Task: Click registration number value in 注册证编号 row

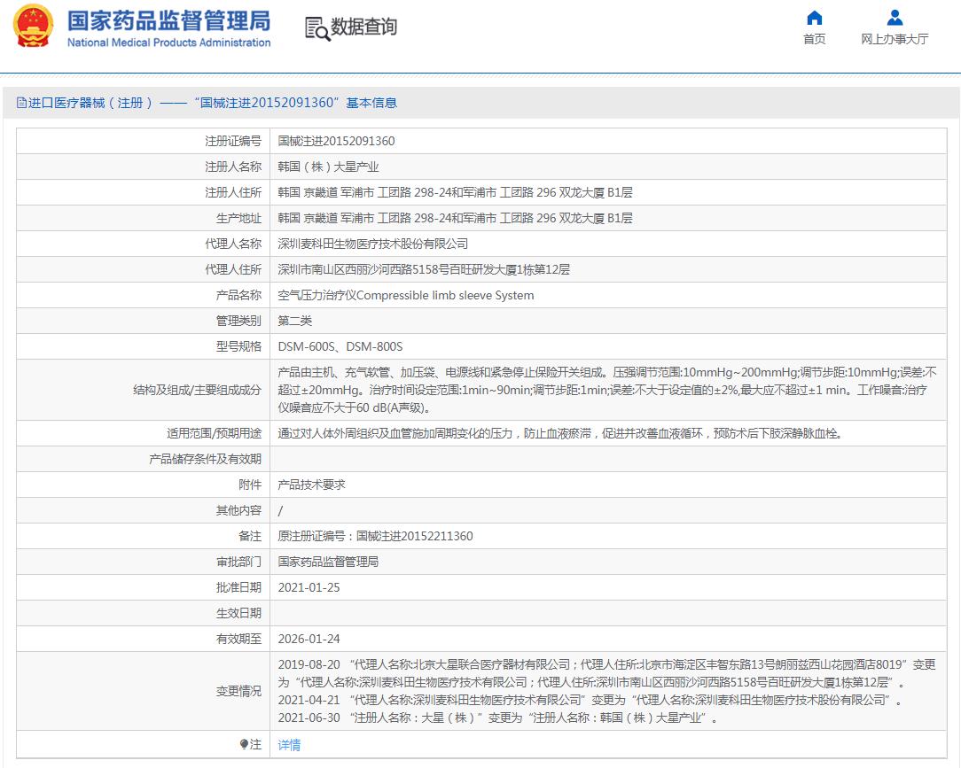Action: pyautogui.click(x=336, y=141)
